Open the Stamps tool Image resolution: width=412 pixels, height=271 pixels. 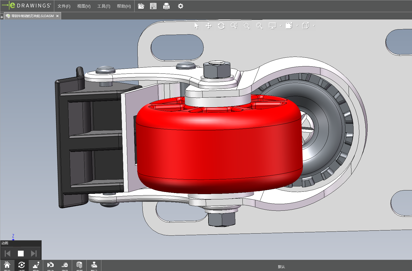click(94, 265)
